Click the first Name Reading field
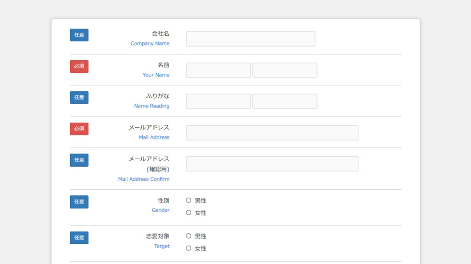471x264 pixels. point(218,101)
